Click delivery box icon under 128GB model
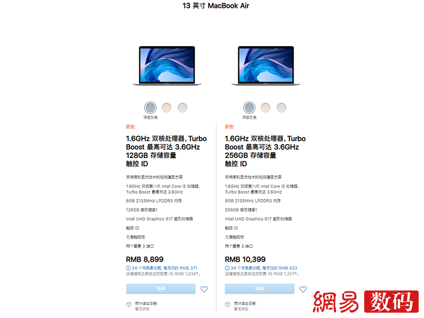The height and width of the screenshot is (318, 424). pos(129,304)
